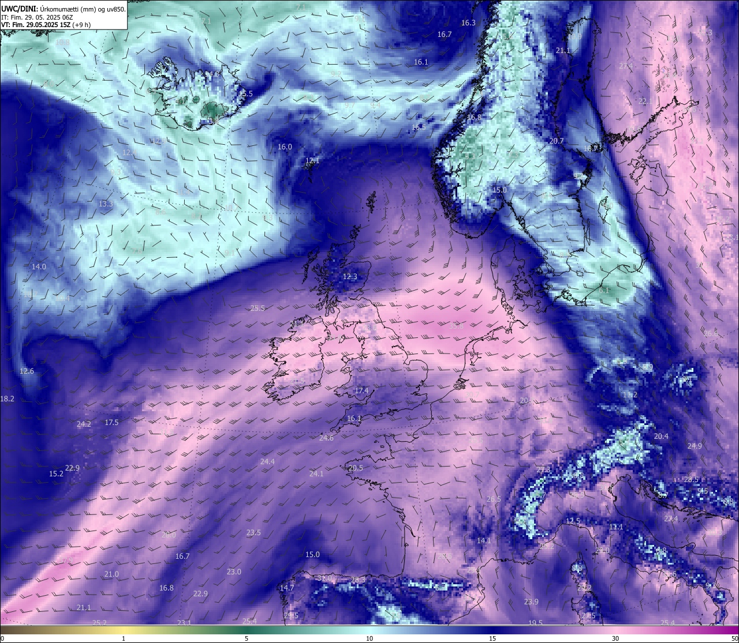The height and width of the screenshot is (643, 739).
Task: Click the map value 23.5 in the Bay of Biscay
Action: pos(253,533)
